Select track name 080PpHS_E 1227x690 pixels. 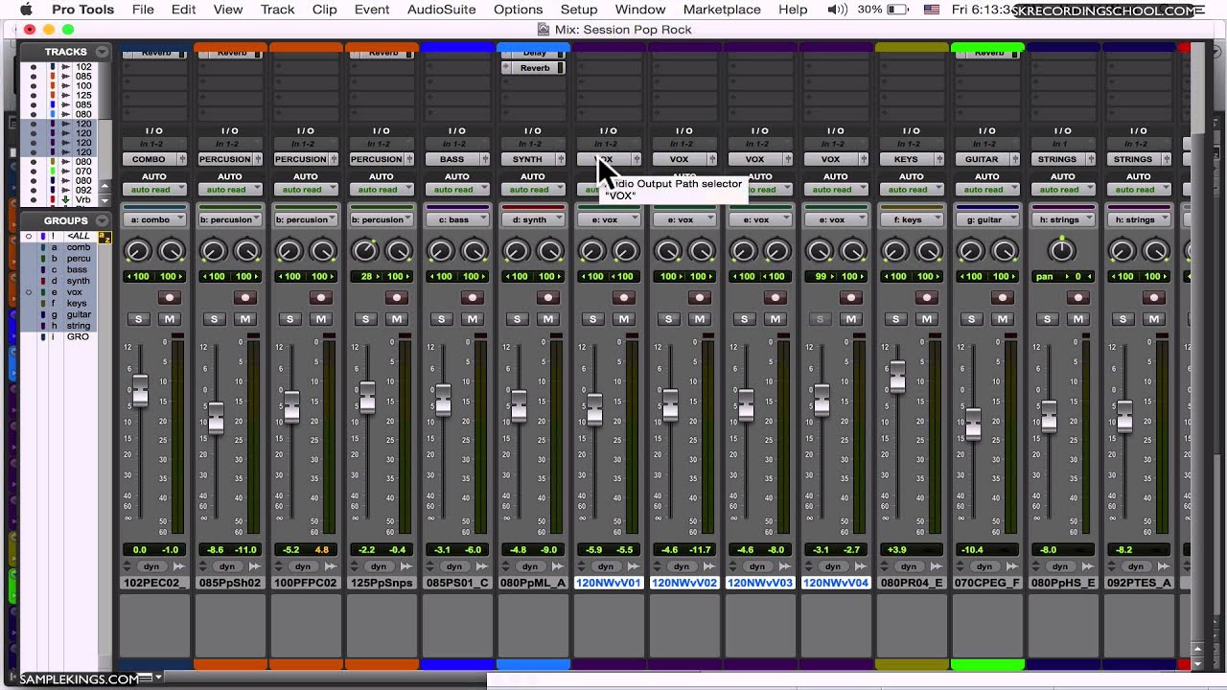pyautogui.click(x=1062, y=583)
